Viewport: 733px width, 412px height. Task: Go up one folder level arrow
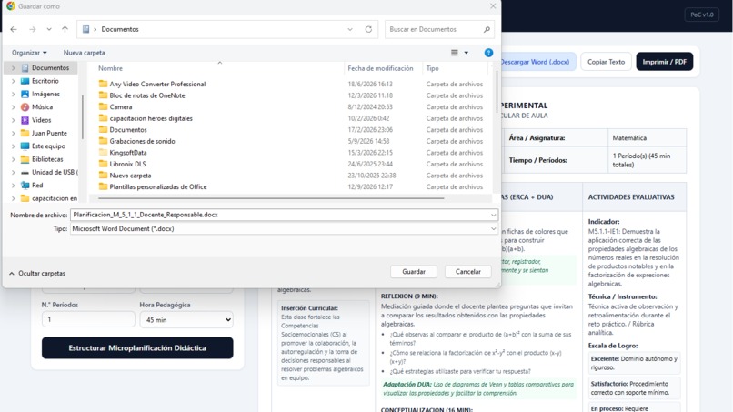pyautogui.click(x=65, y=29)
